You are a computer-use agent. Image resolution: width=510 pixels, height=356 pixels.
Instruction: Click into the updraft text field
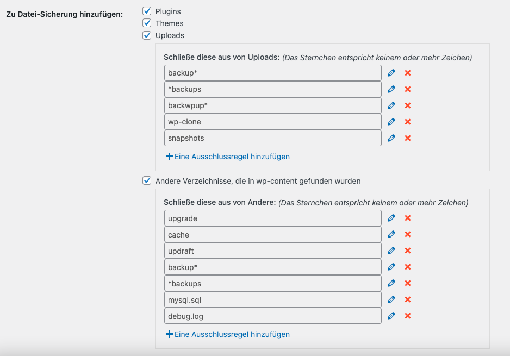tap(272, 251)
